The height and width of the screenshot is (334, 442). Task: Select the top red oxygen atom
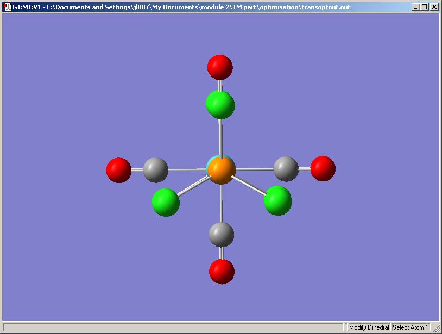pos(220,67)
